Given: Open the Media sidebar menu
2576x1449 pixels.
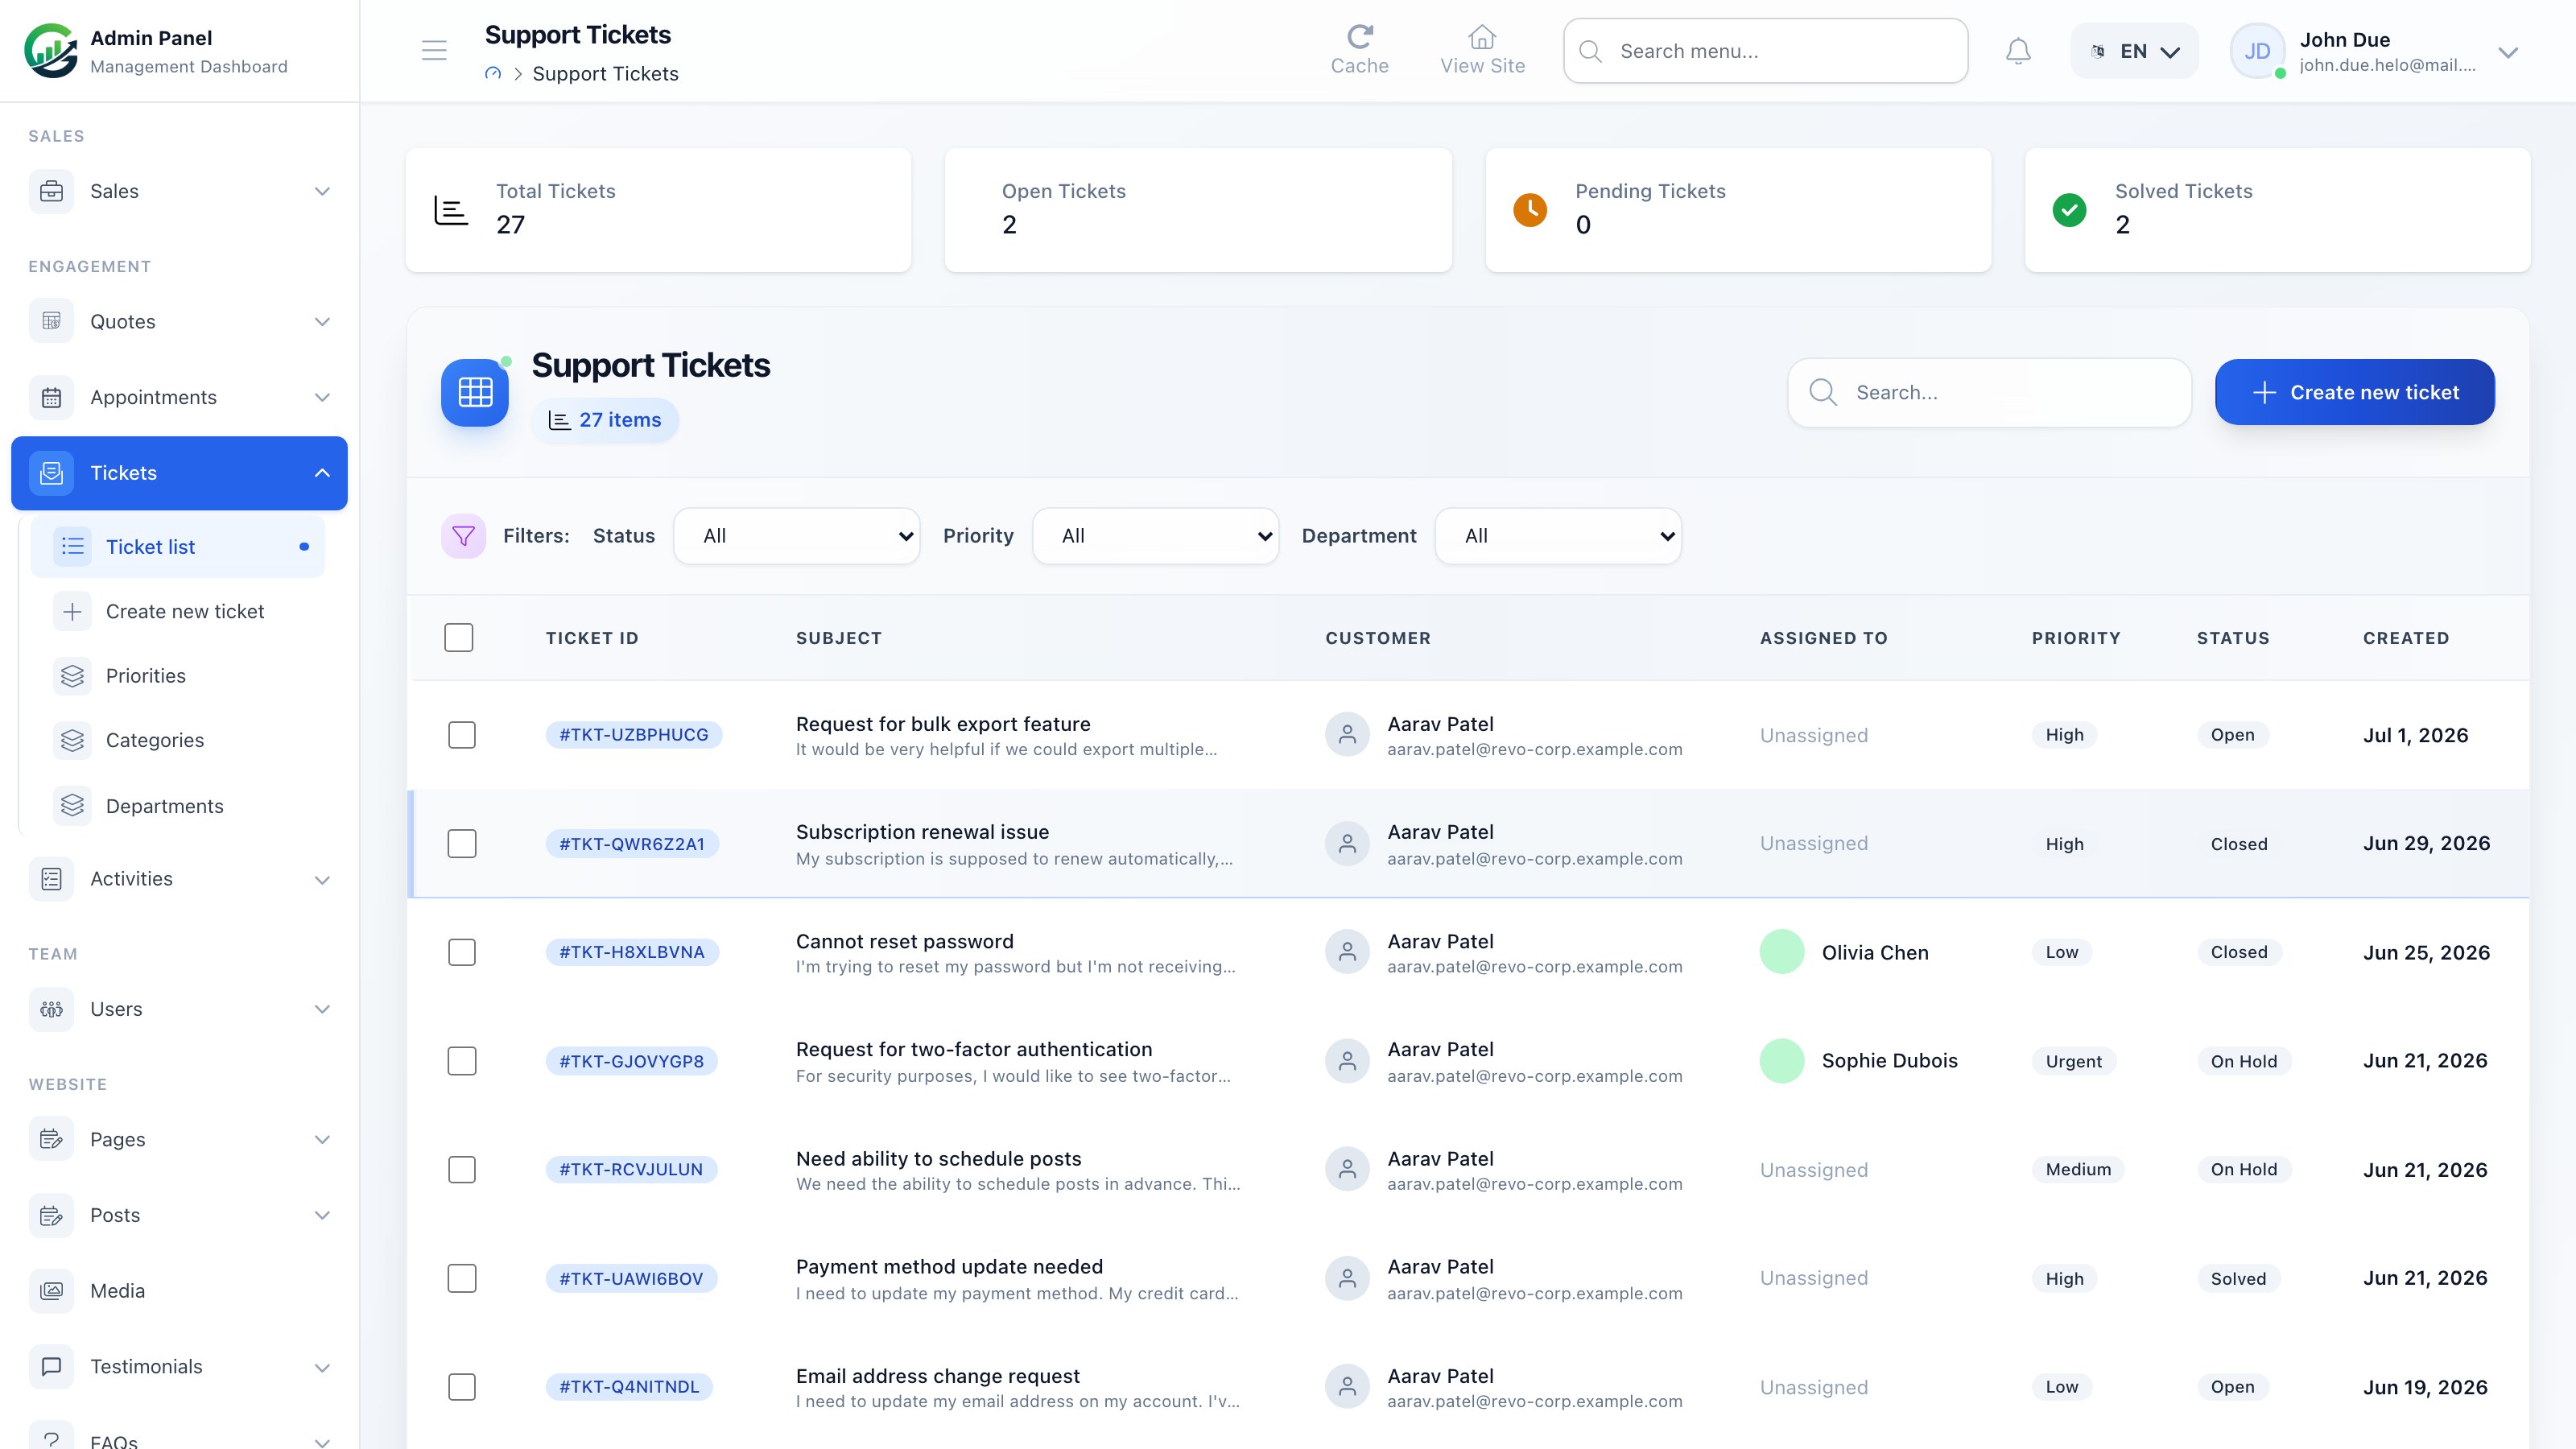Looking at the screenshot, I should click(x=179, y=1291).
